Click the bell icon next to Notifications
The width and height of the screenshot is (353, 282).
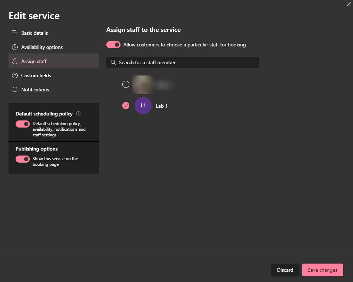coord(15,90)
